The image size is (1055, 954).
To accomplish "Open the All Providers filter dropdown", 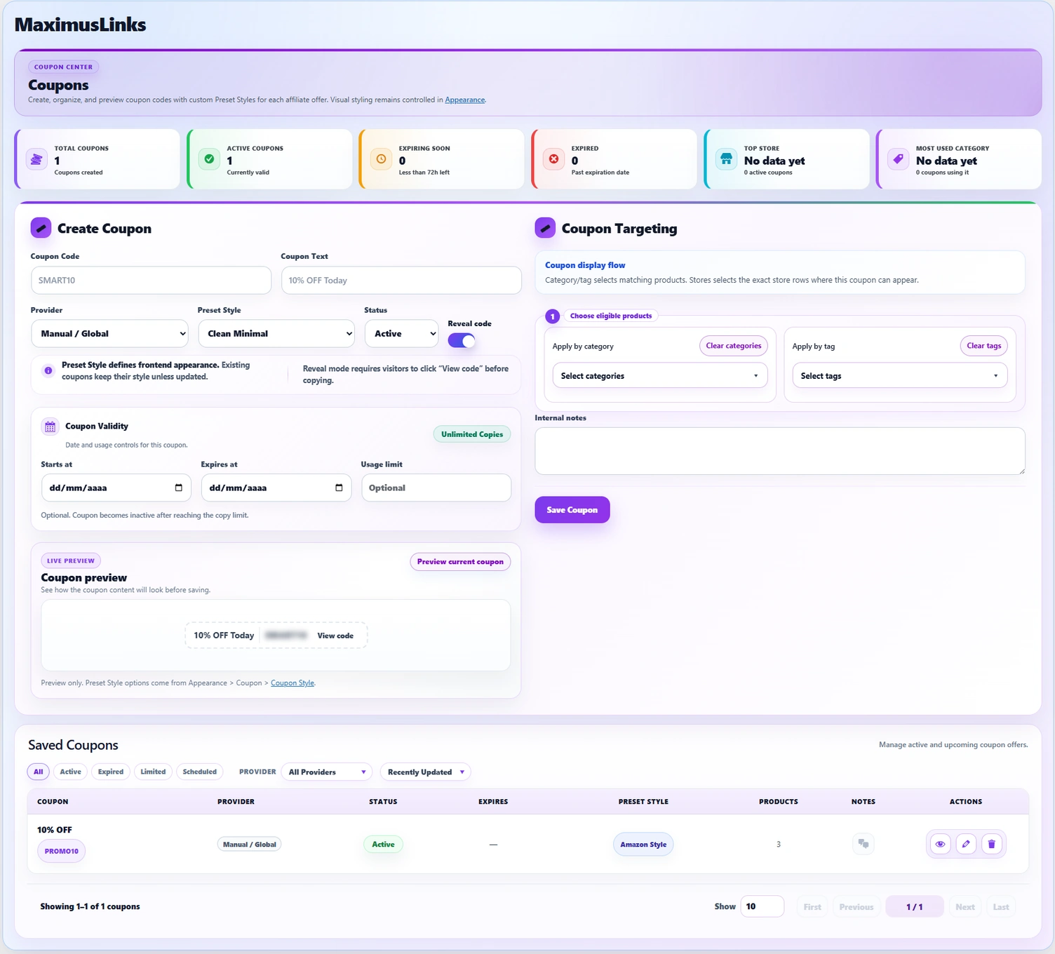I will click(327, 772).
